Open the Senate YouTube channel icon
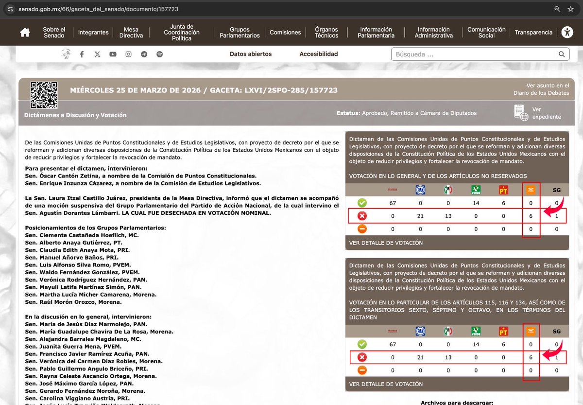 [x=113, y=54]
